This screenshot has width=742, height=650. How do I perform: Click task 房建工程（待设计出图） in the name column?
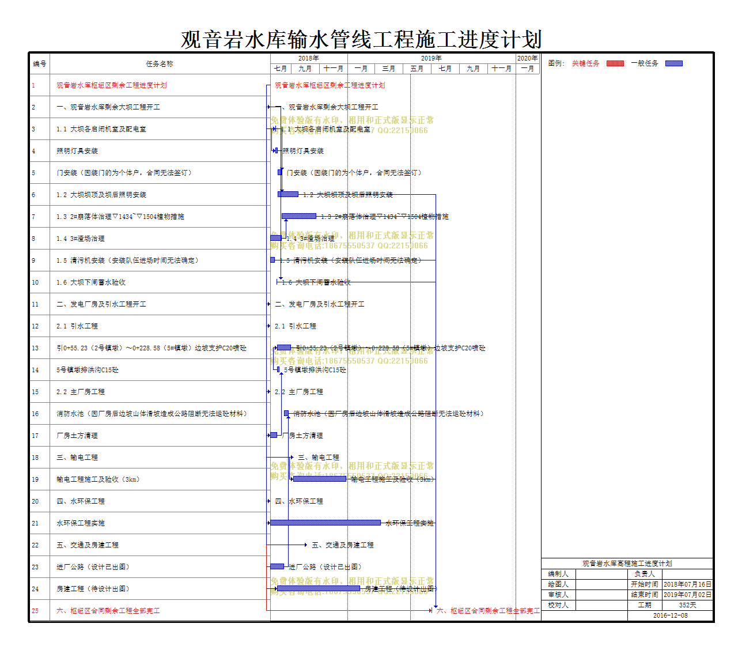click(x=93, y=589)
